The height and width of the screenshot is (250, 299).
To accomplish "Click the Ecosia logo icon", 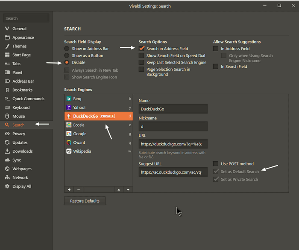I will click(x=69, y=125).
